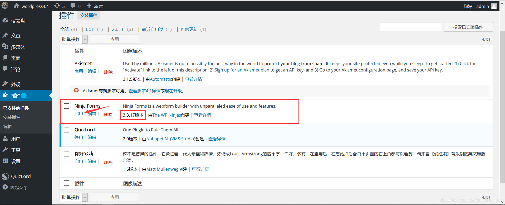Sort by 插件 column header
This screenshot has width=505, height=205.
tap(79, 51)
